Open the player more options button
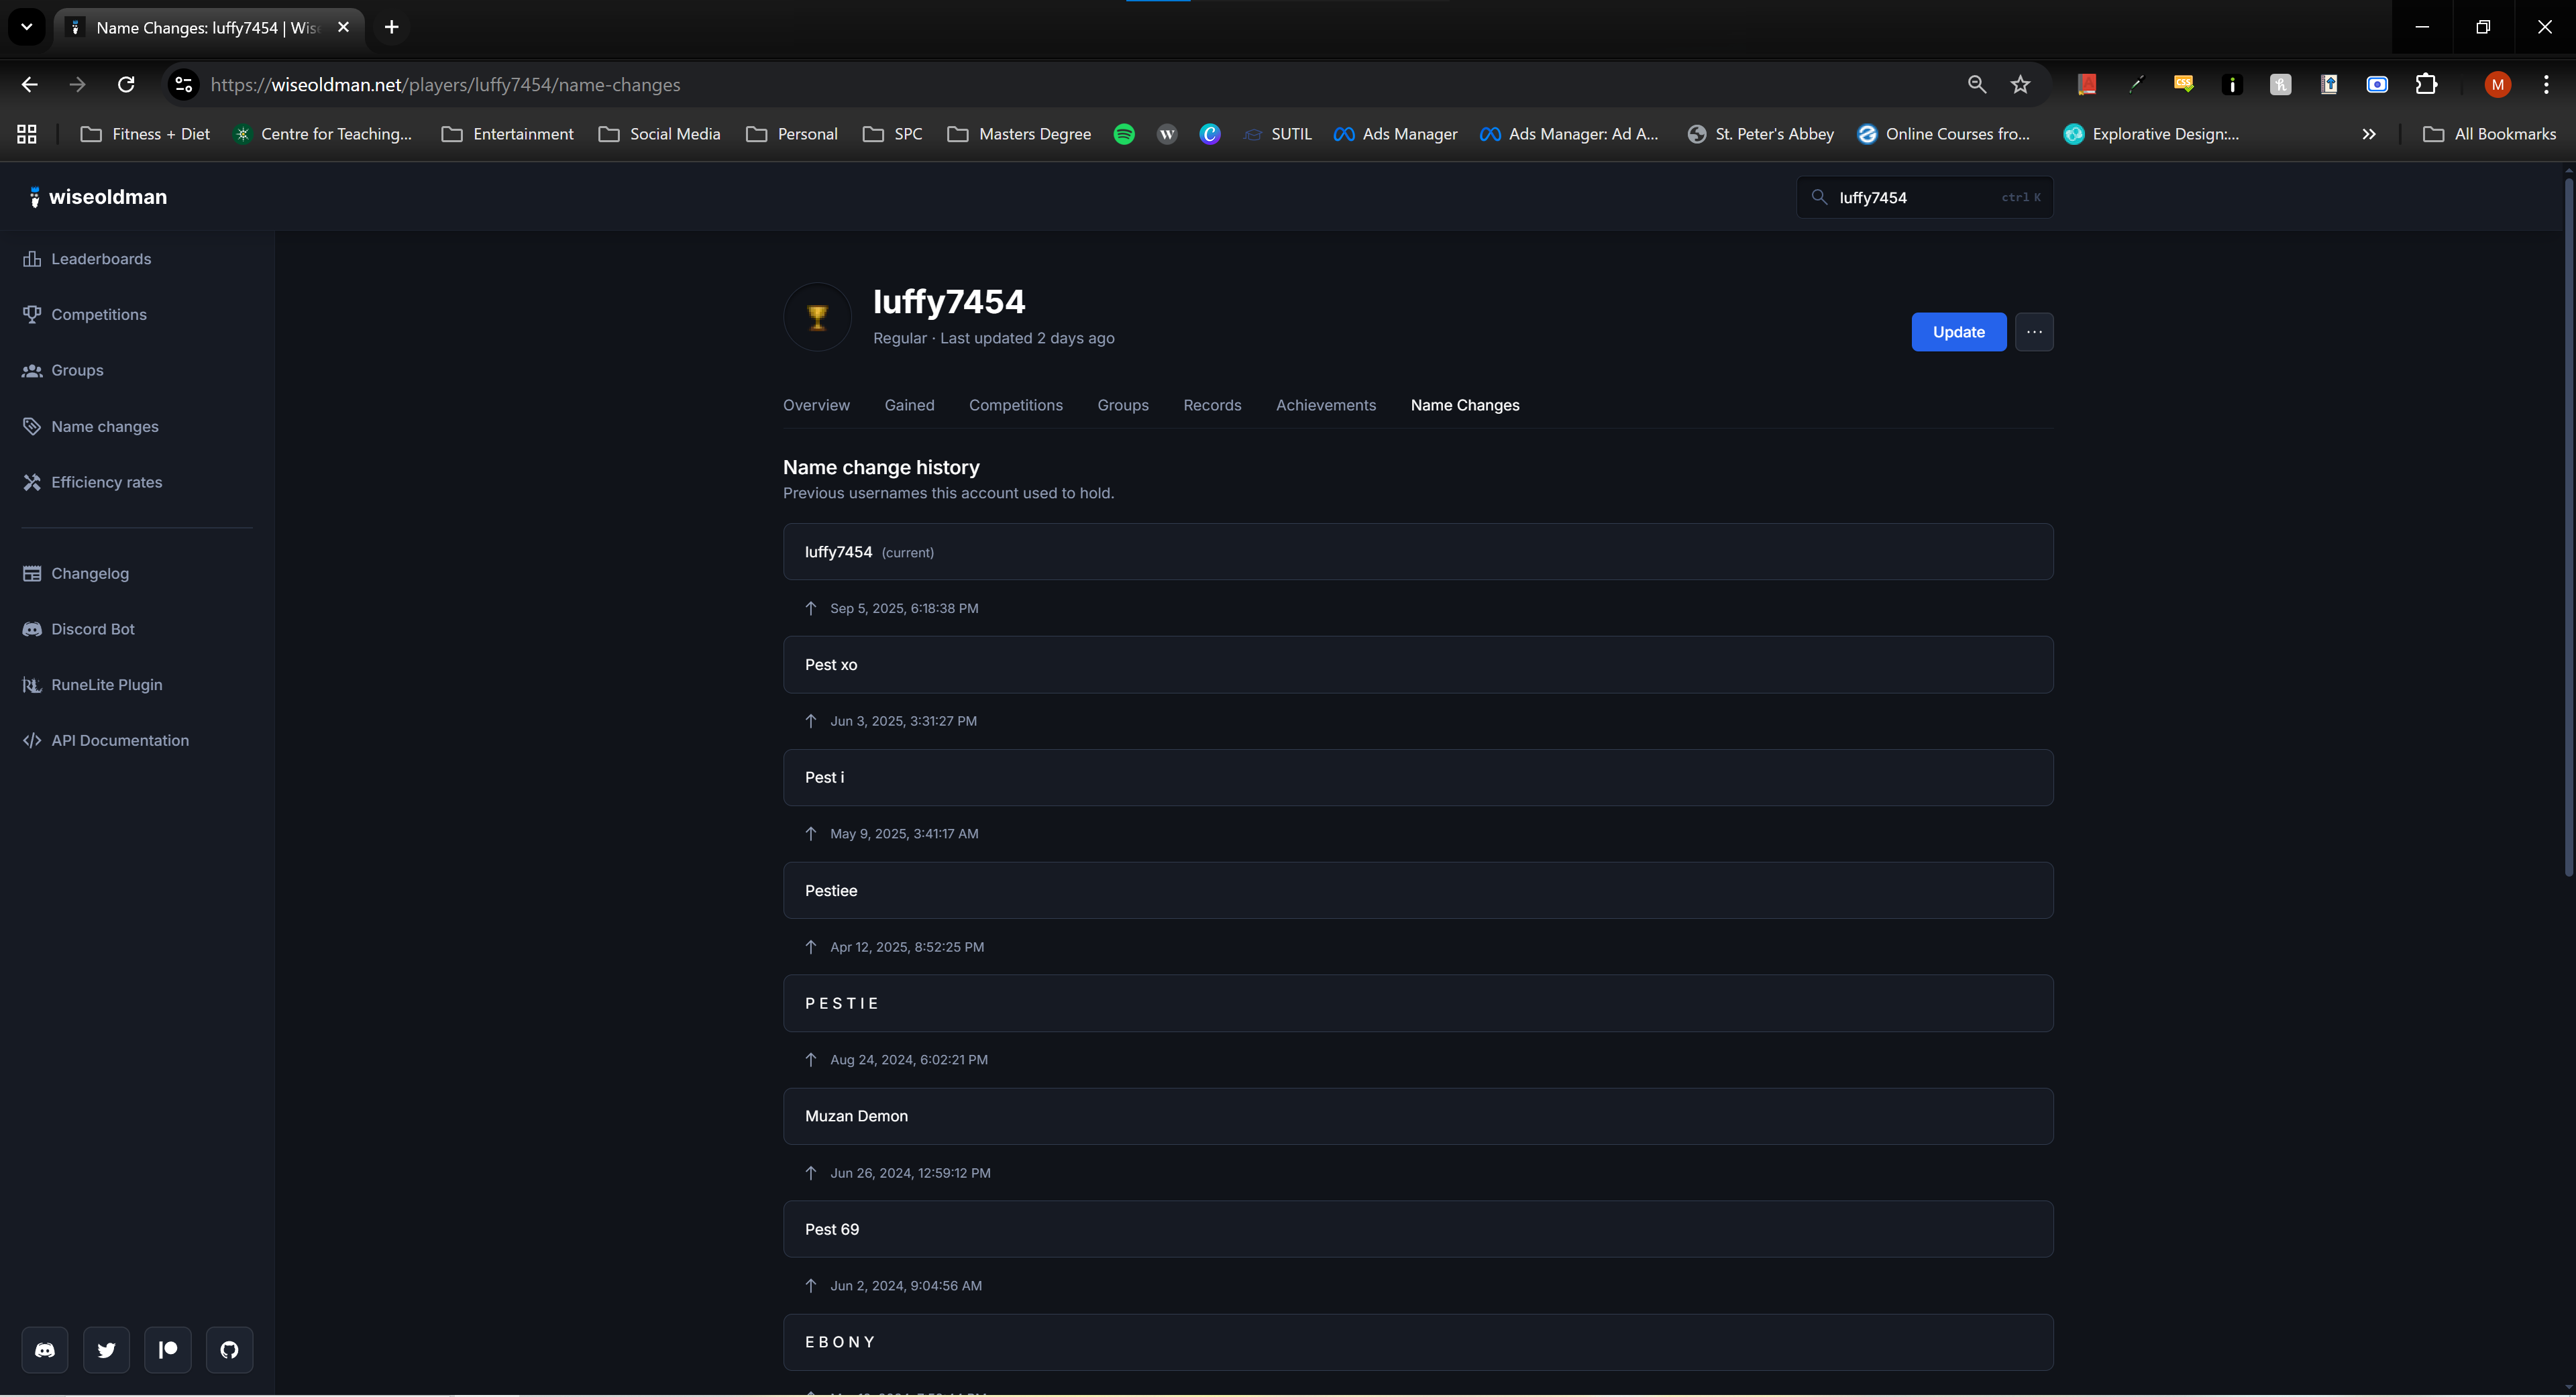The width and height of the screenshot is (2576, 1397). click(x=2034, y=332)
